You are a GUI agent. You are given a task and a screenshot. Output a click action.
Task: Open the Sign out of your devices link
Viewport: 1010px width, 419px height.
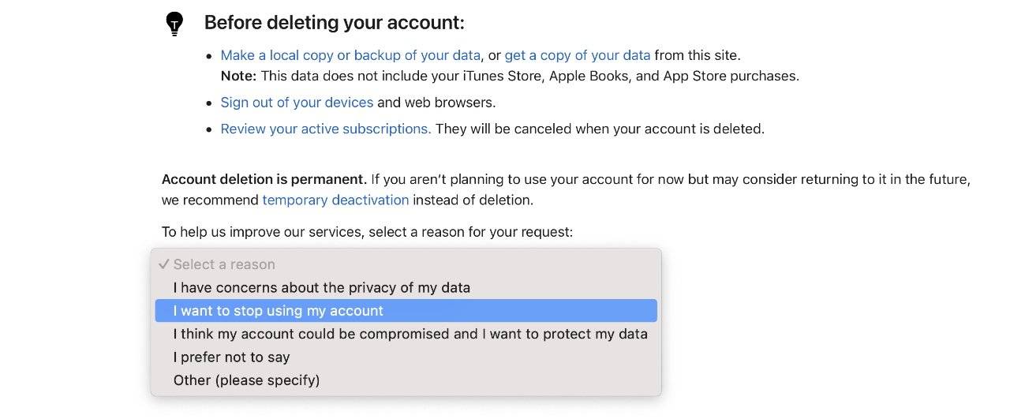(x=297, y=103)
